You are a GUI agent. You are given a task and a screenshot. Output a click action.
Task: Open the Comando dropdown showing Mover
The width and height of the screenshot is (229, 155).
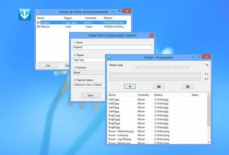point(89,73)
